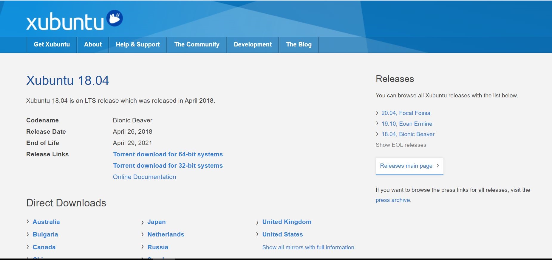The width and height of the screenshot is (552, 260).
Task: Click the April 26, 2018 release date
Action: coord(133,132)
